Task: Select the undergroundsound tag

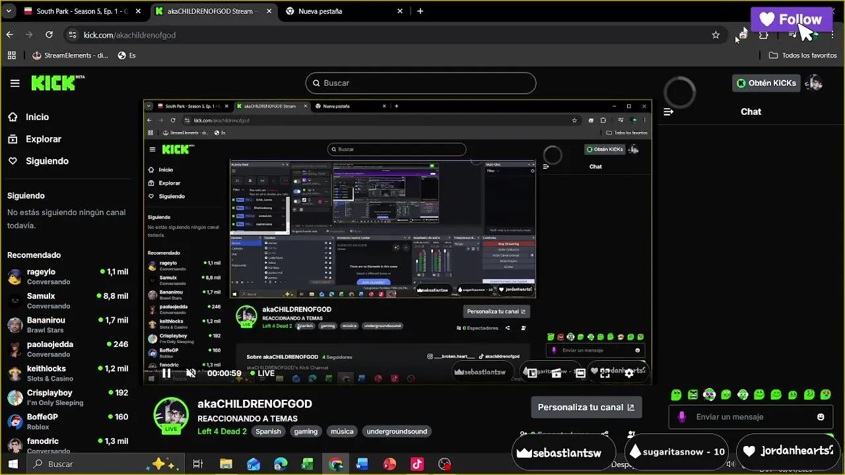Action: 397,431
